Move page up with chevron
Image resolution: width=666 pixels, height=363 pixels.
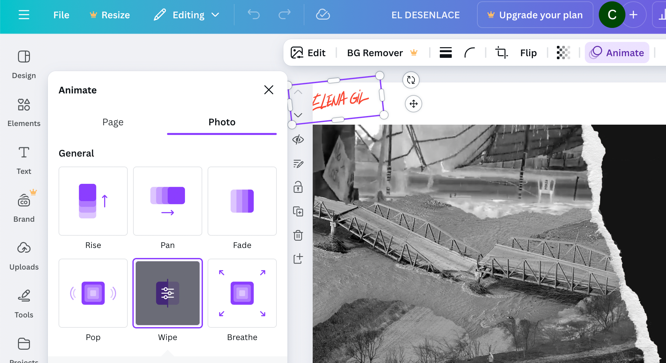(x=298, y=92)
